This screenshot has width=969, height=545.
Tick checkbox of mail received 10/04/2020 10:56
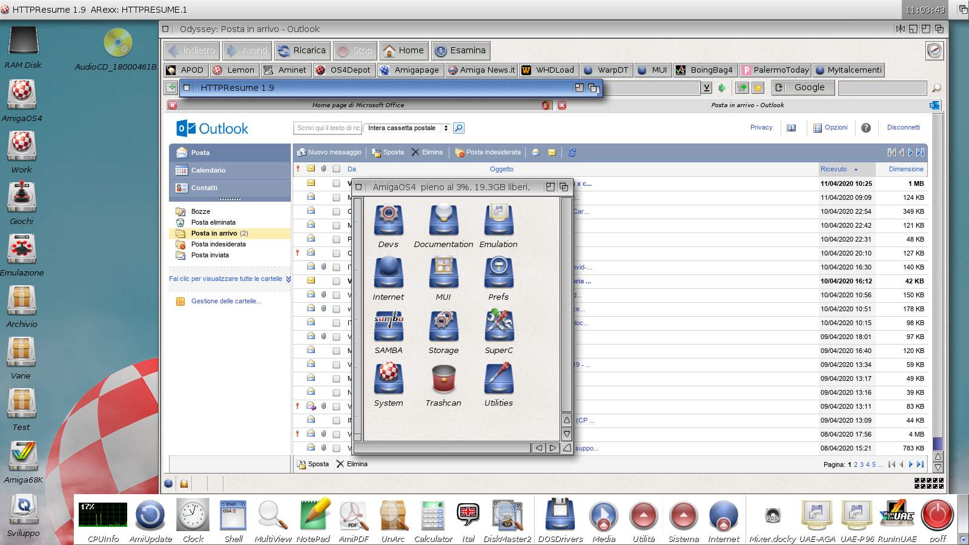[336, 294]
